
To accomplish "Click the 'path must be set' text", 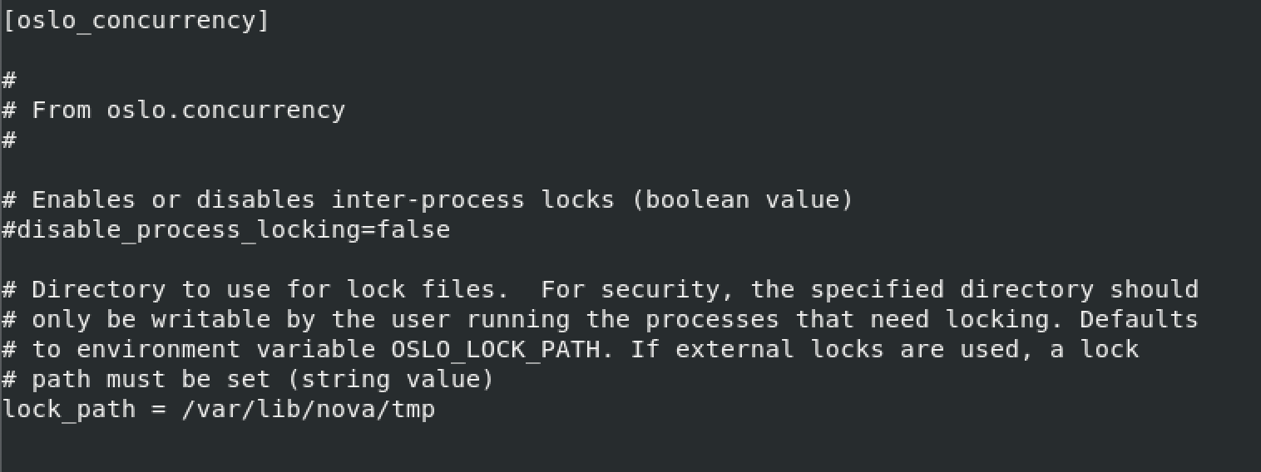I will (151, 379).
